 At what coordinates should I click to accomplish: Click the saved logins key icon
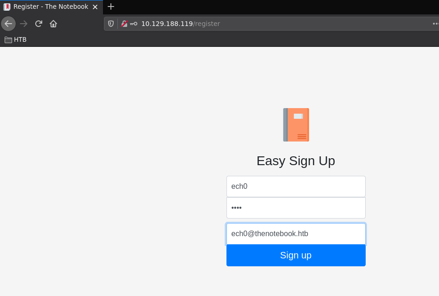pos(134,24)
